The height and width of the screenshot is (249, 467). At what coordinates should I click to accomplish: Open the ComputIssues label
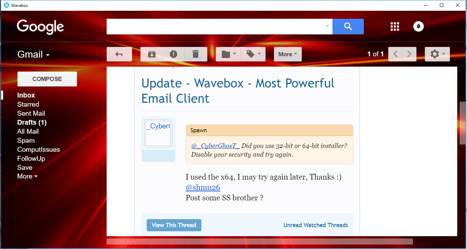tap(38, 149)
